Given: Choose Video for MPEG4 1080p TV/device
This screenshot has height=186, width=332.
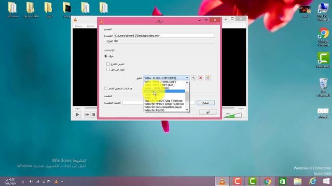Looking at the screenshot, I should tap(164, 104).
